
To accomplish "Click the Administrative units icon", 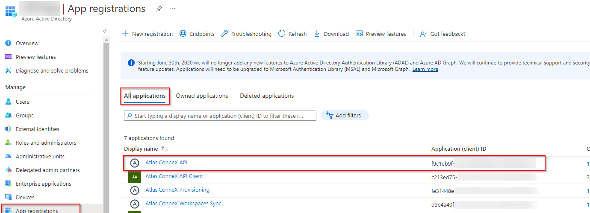I will [x=8, y=156].
